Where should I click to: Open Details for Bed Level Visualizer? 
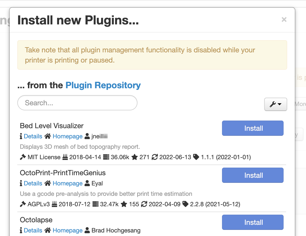coord(33,136)
